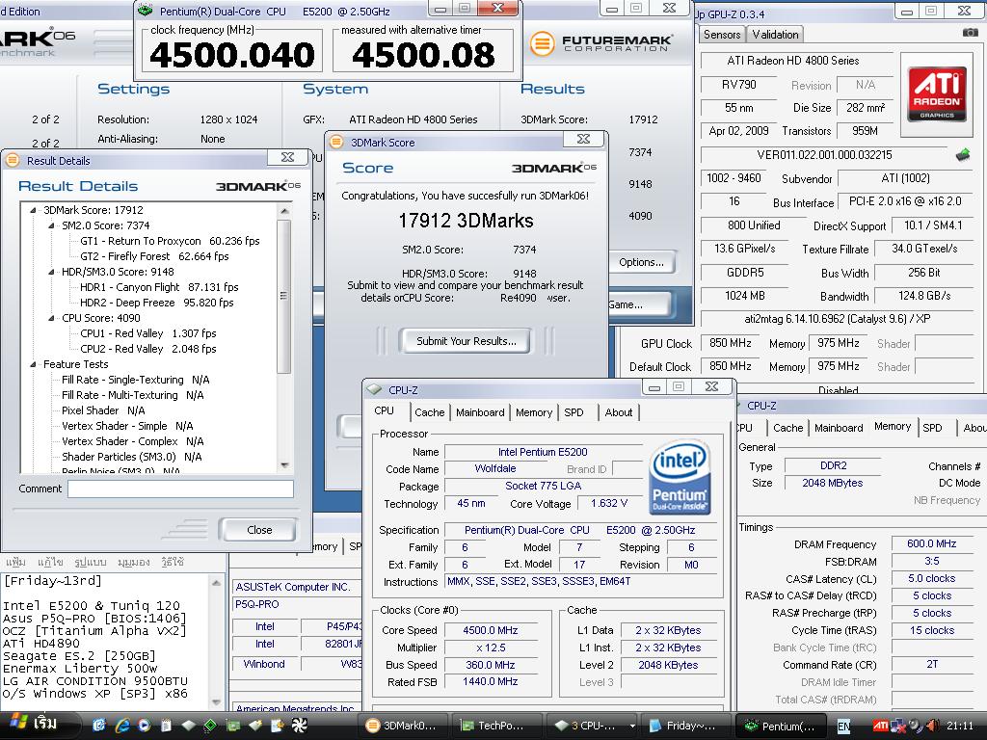Click the Options... button in 3DMark06
Image resolution: width=987 pixels, height=740 pixels.
(x=641, y=262)
